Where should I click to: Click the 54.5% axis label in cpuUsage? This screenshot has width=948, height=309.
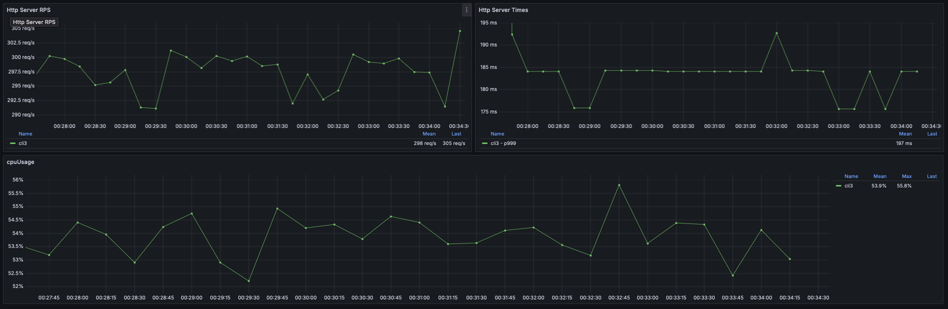16,220
